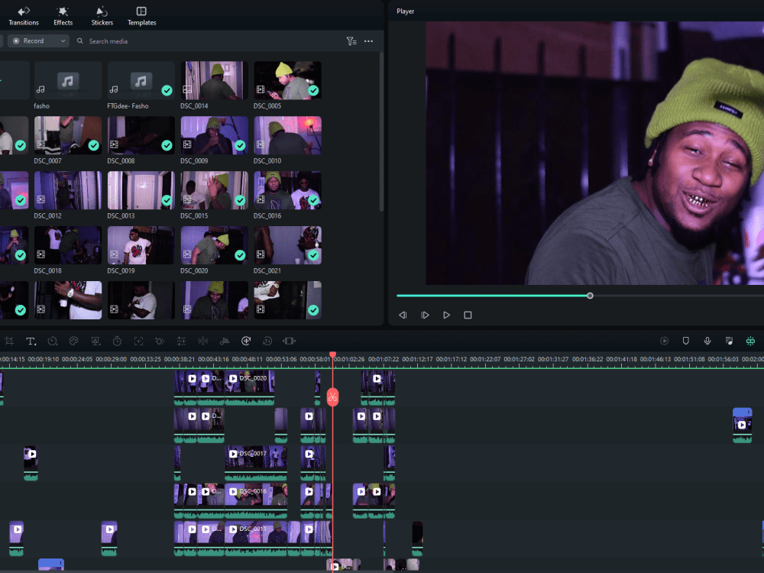The height and width of the screenshot is (573, 764).
Task: Click the audio stretch music note icon
Action: 225,341
